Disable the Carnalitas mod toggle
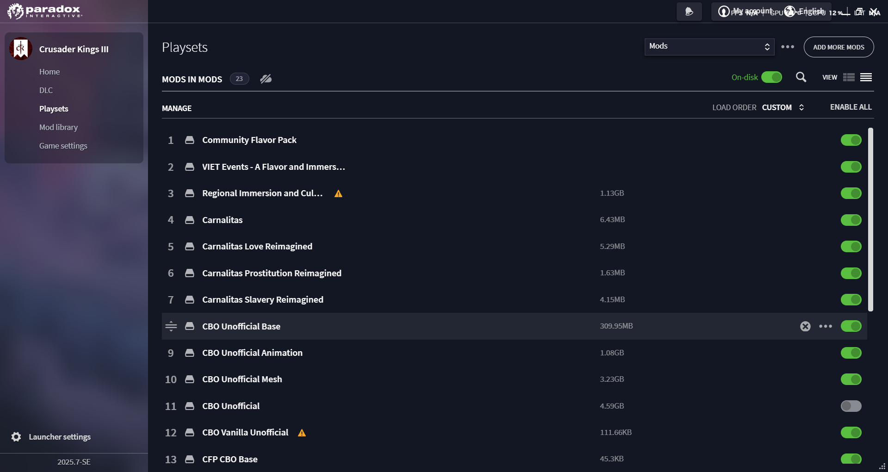The width and height of the screenshot is (888, 472). click(851, 220)
